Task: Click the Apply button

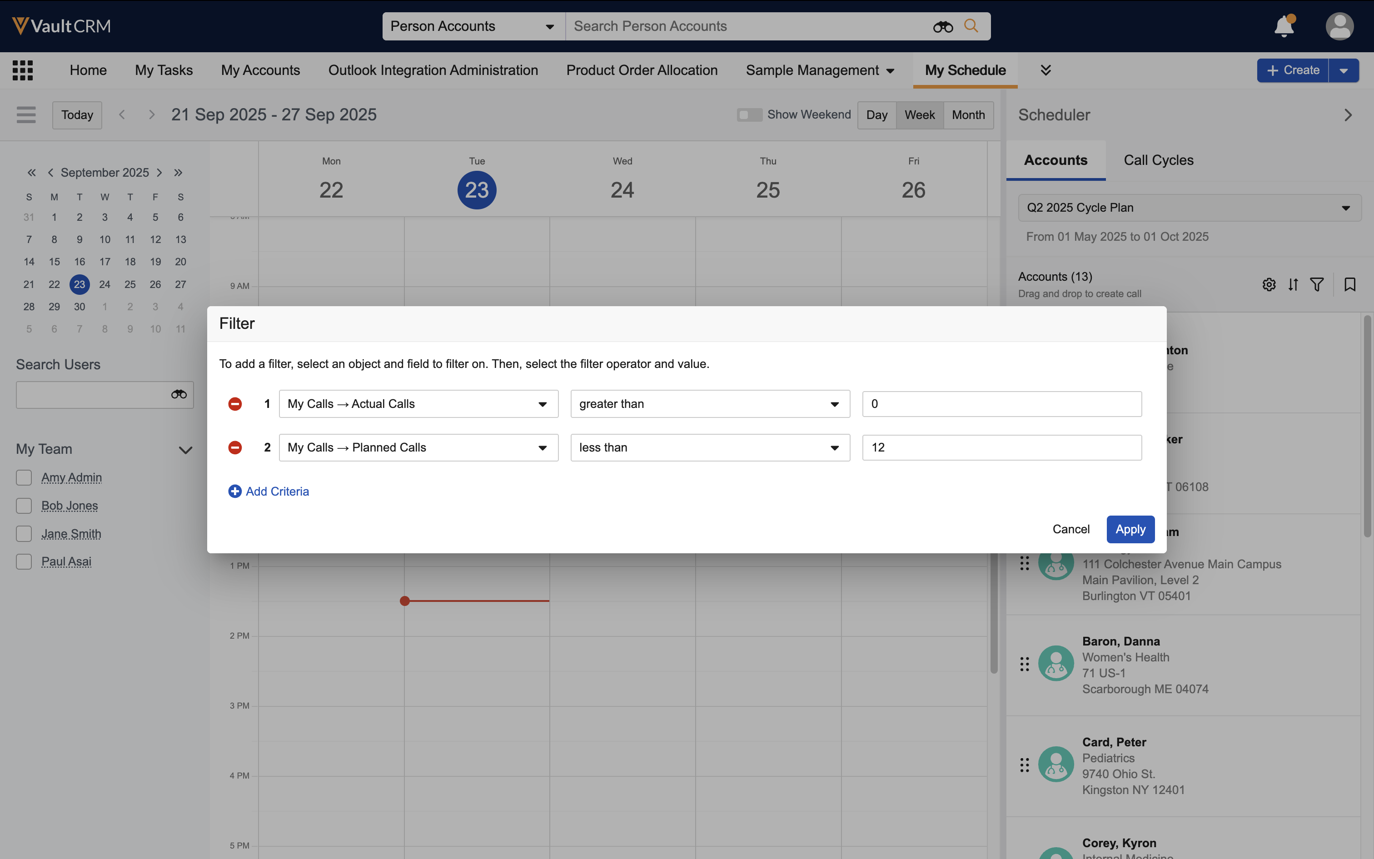Action: pyautogui.click(x=1130, y=529)
